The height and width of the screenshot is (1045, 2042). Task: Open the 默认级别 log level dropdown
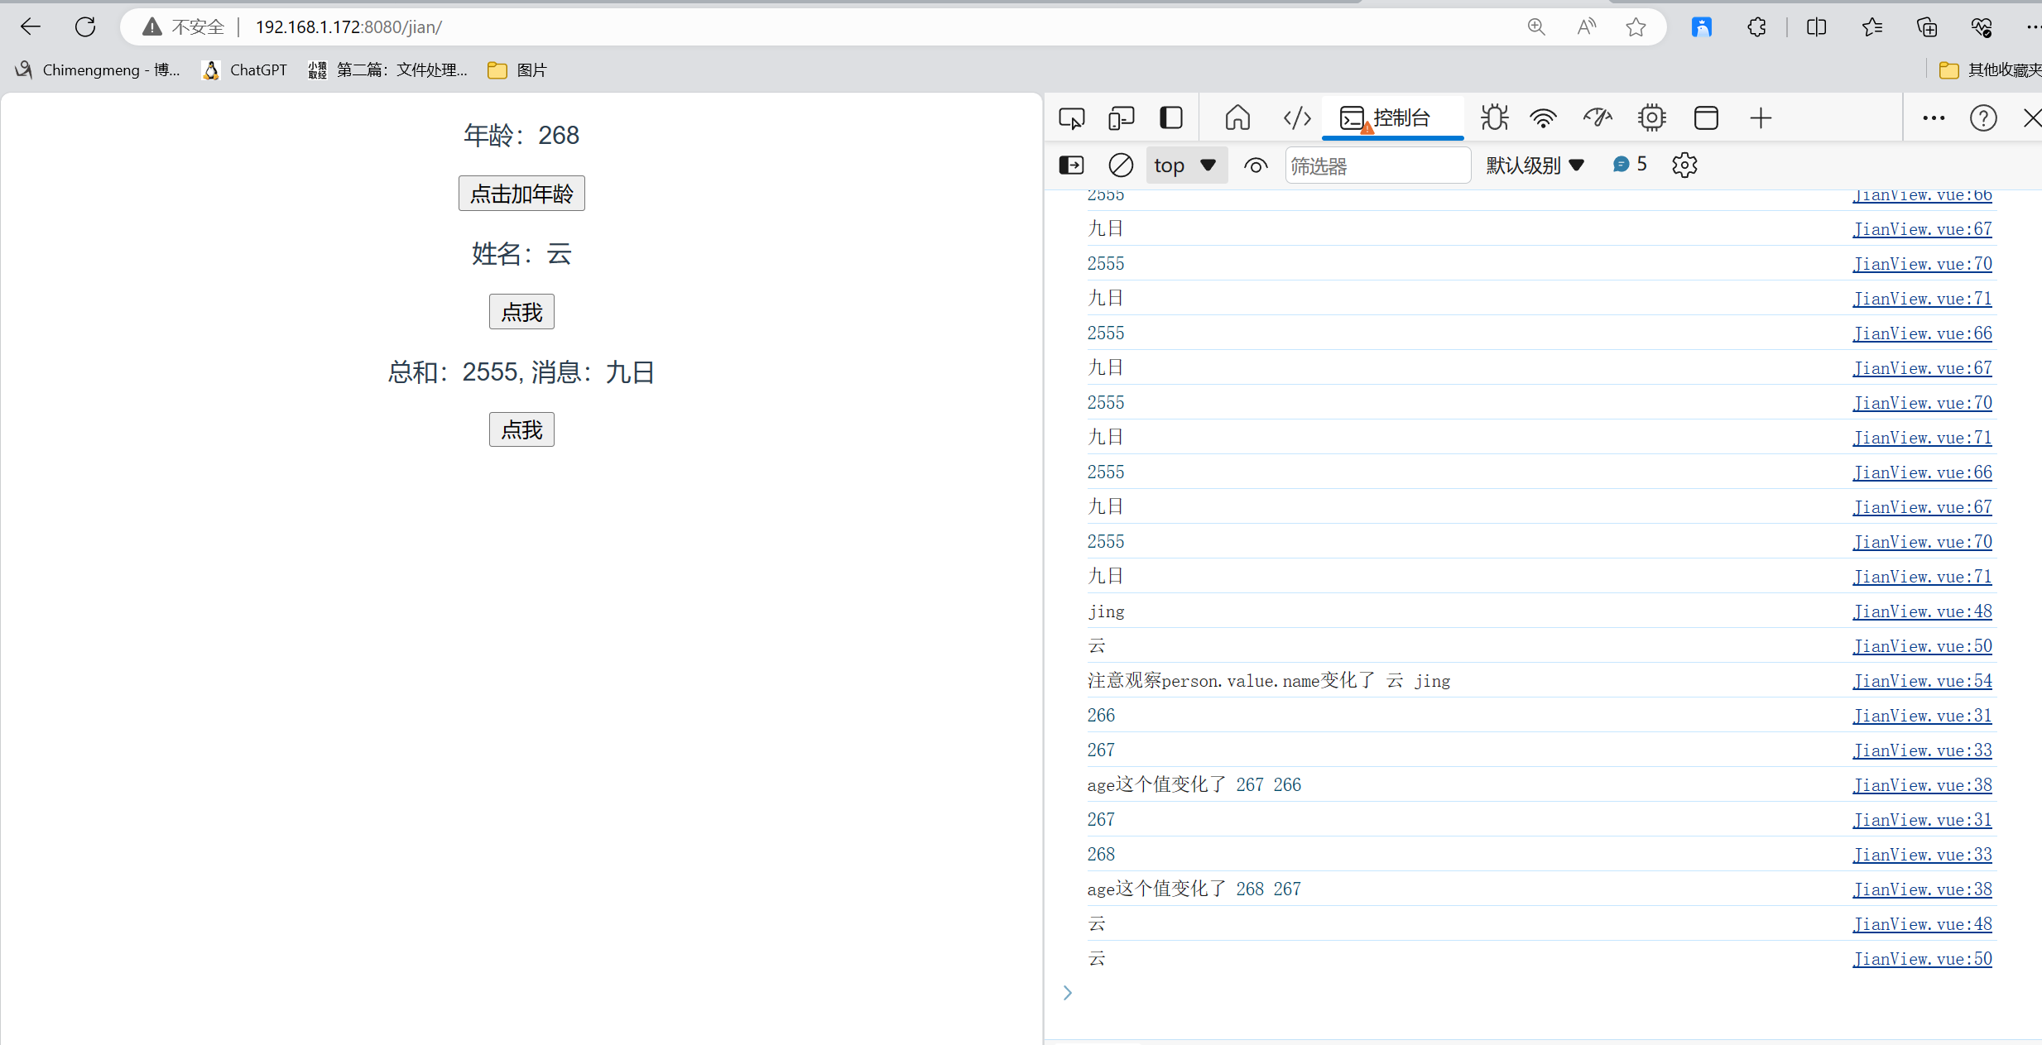[1535, 165]
